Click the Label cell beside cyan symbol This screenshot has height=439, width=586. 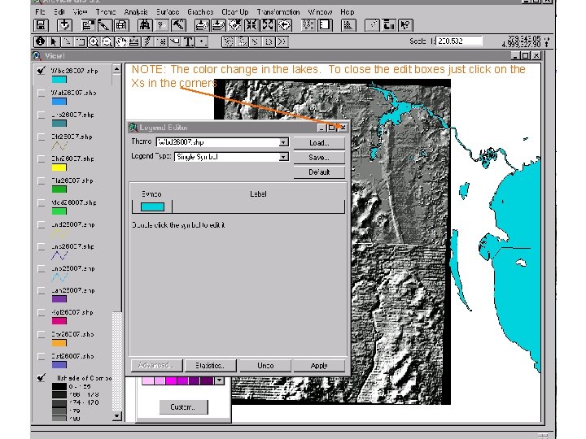pos(258,206)
